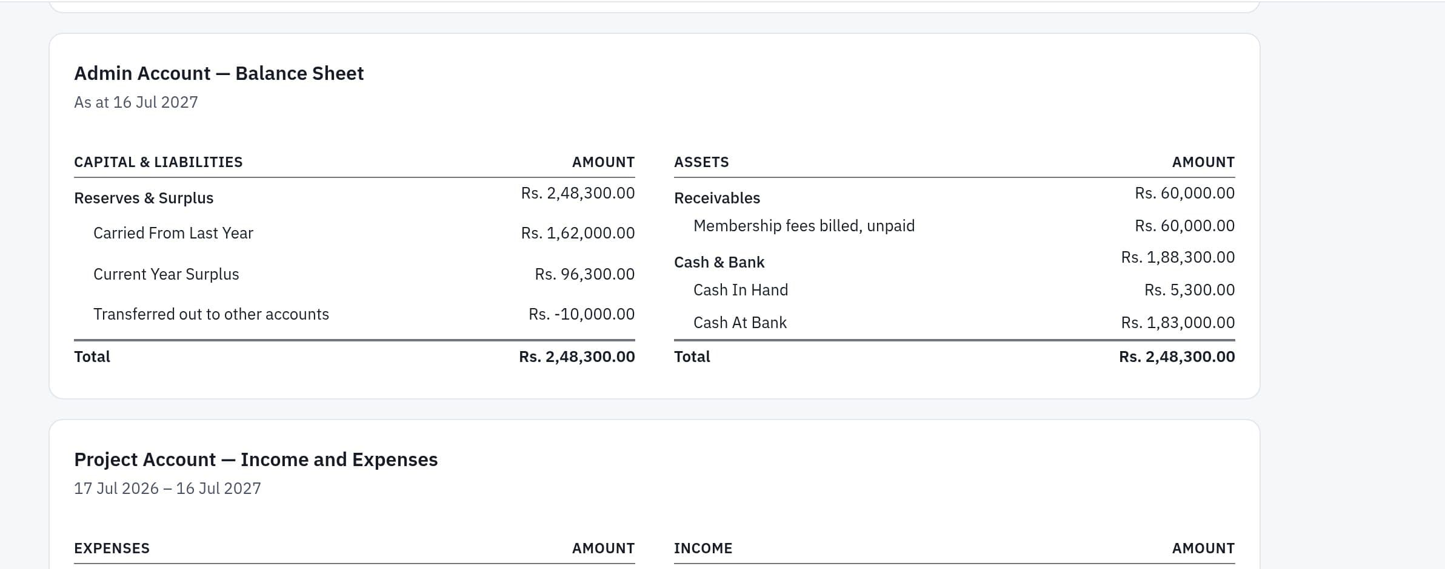This screenshot has width=1445, height=569.
Task: Click the Membership fees amount Rs. 60,000.00
Action: pyautogui.click(x=1184, y=226)
